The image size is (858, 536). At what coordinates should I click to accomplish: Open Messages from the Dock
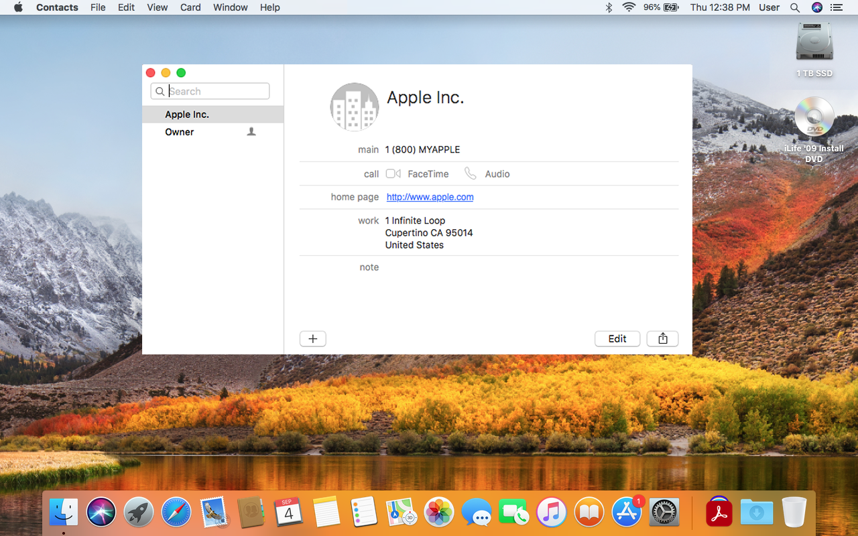pos(477,513)
